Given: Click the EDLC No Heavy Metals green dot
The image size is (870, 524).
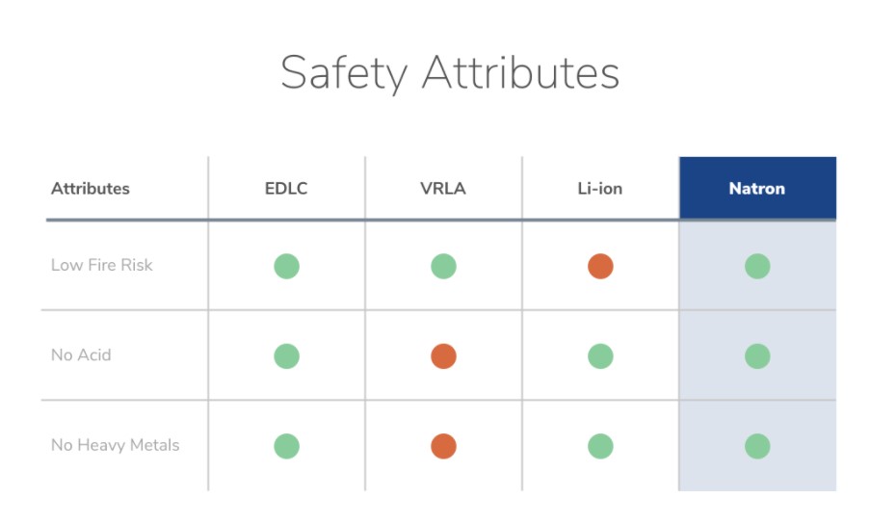Looking at the screenshot, I should click(x=286, y=446).
